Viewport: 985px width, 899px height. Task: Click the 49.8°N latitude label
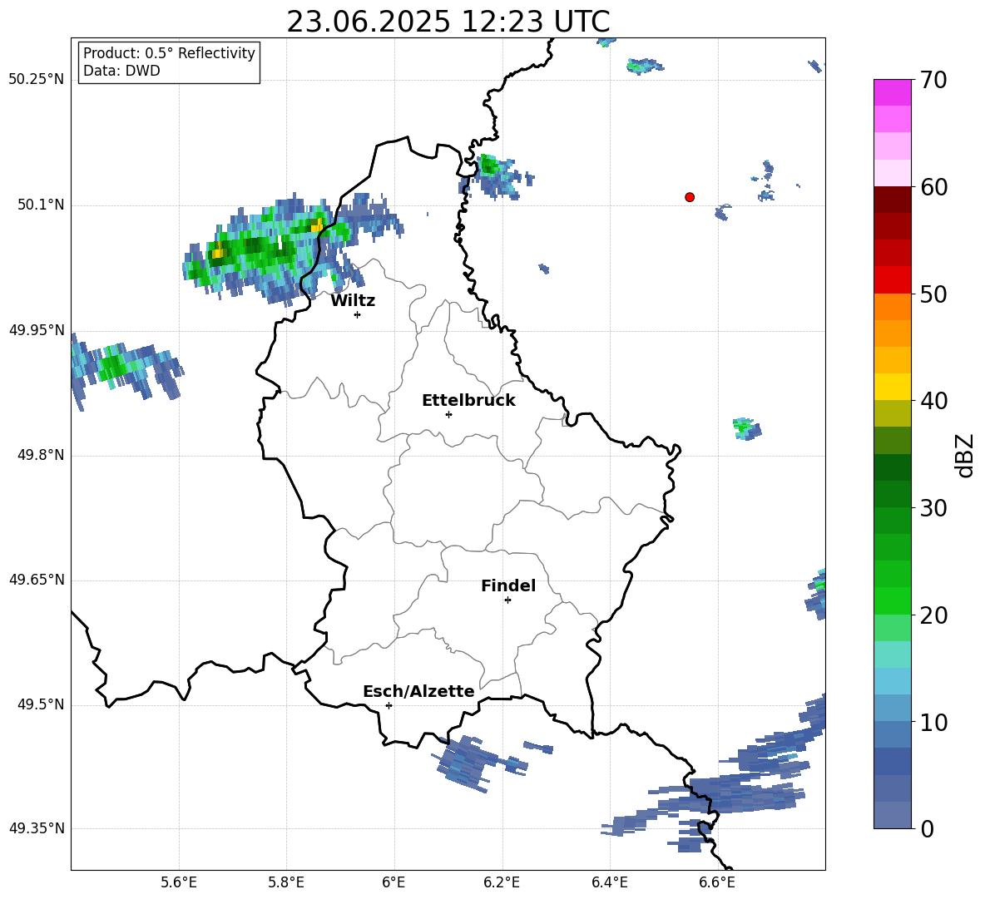41,455
